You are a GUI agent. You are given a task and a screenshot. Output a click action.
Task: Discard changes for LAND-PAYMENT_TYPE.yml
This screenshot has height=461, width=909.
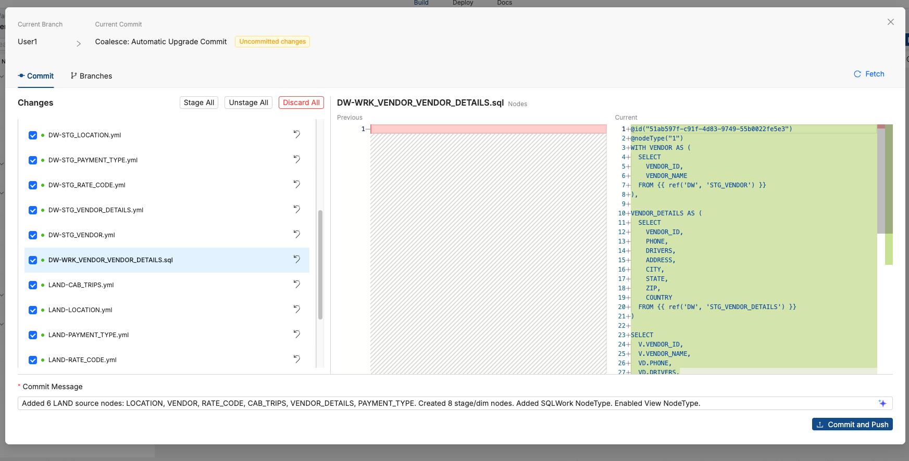296,334
